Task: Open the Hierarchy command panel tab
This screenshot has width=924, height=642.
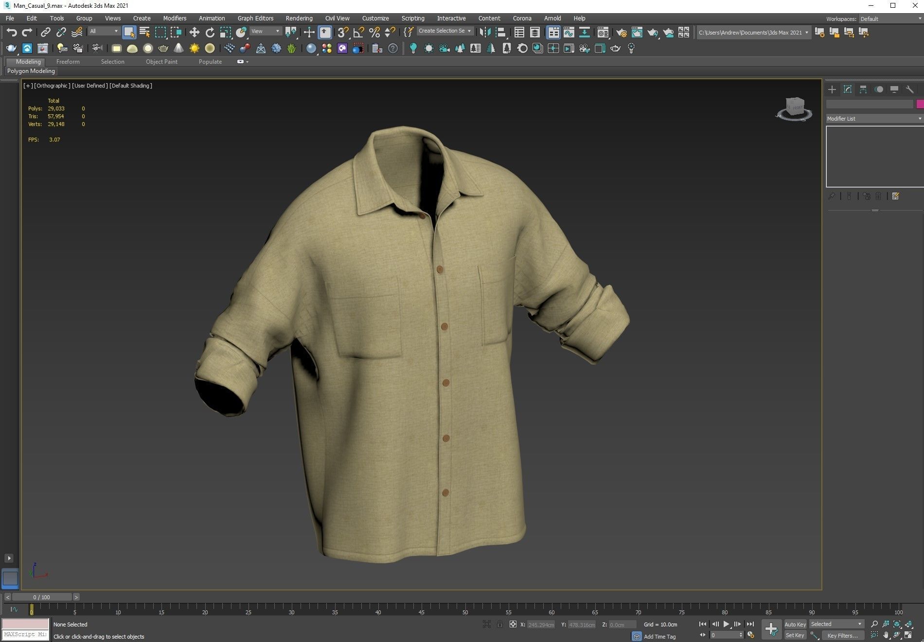Action: [863, 89]
